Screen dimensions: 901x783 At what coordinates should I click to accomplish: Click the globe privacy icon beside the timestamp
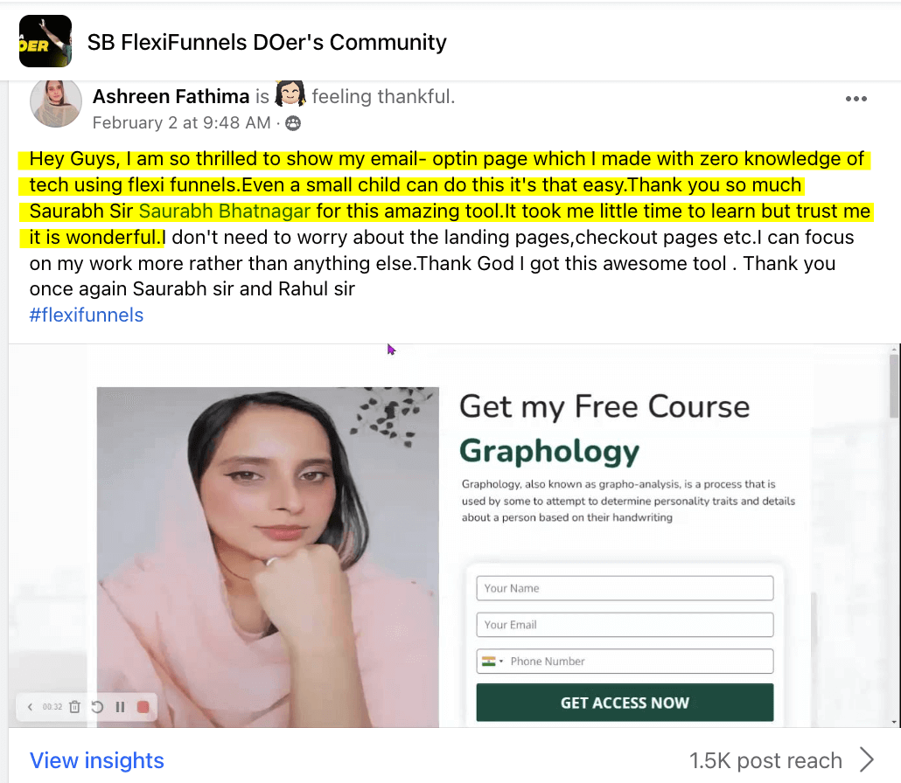293,123
